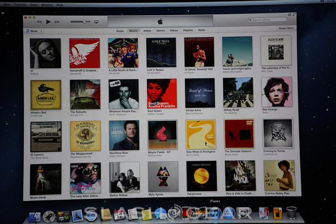The height and width of the screenshot is (224, 336).
Task: Open Al Green: Greatest Hits album
Action: tap(199, 52)
